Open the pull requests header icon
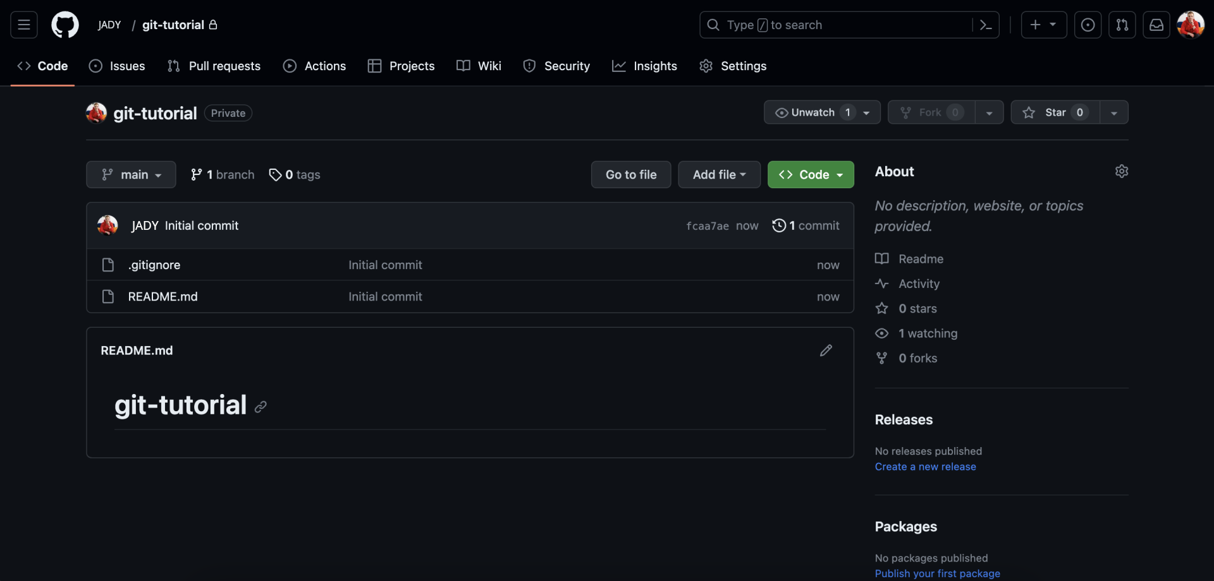1214x581 pixels. click(1122, 25)
